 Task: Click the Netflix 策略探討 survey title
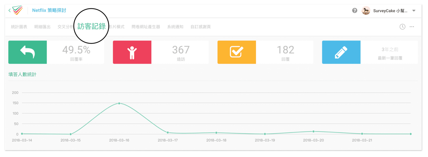coord(49,10)
